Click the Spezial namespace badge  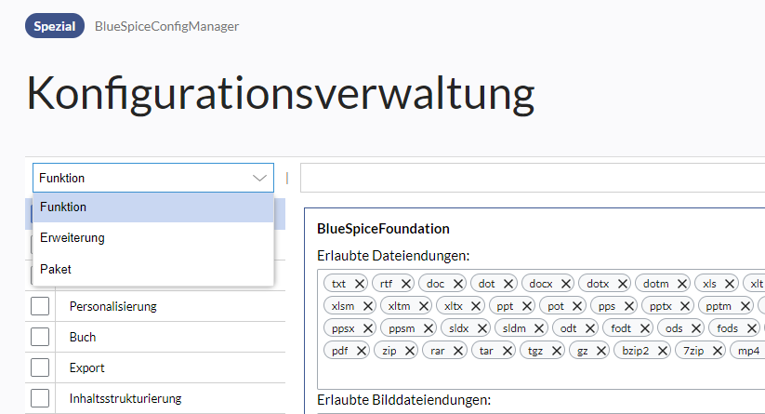[x=55, y=26]
